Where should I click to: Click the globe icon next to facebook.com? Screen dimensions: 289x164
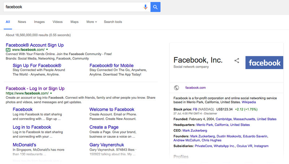[x=176, y=88]
